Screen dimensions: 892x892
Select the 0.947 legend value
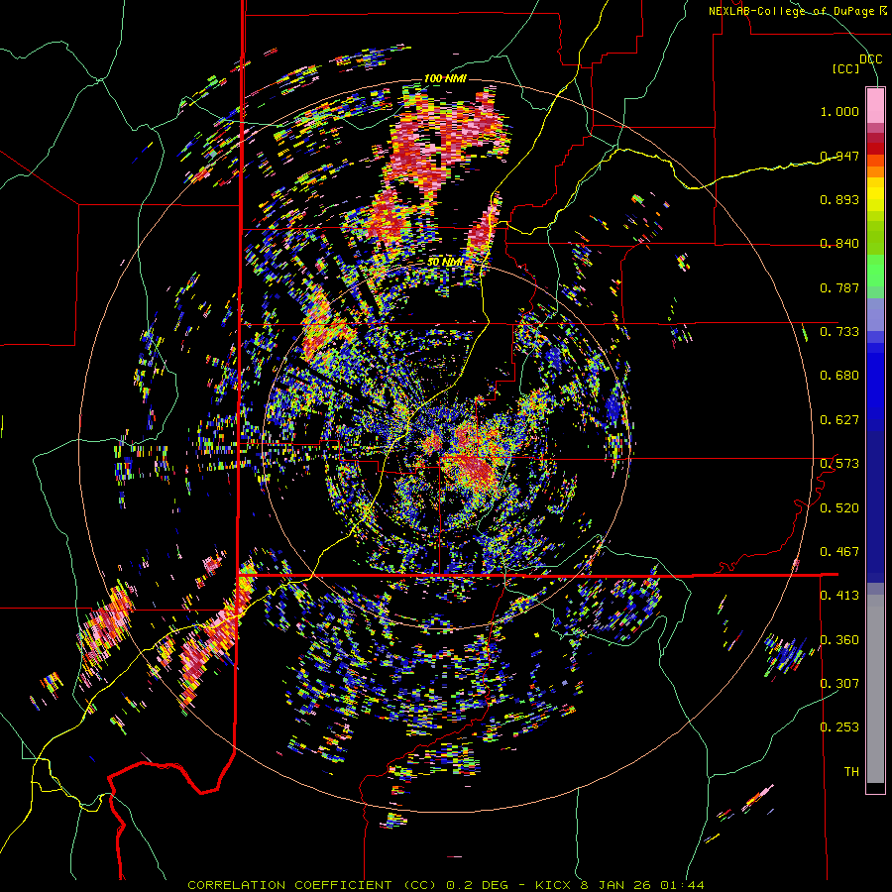(x=839, y=156)
